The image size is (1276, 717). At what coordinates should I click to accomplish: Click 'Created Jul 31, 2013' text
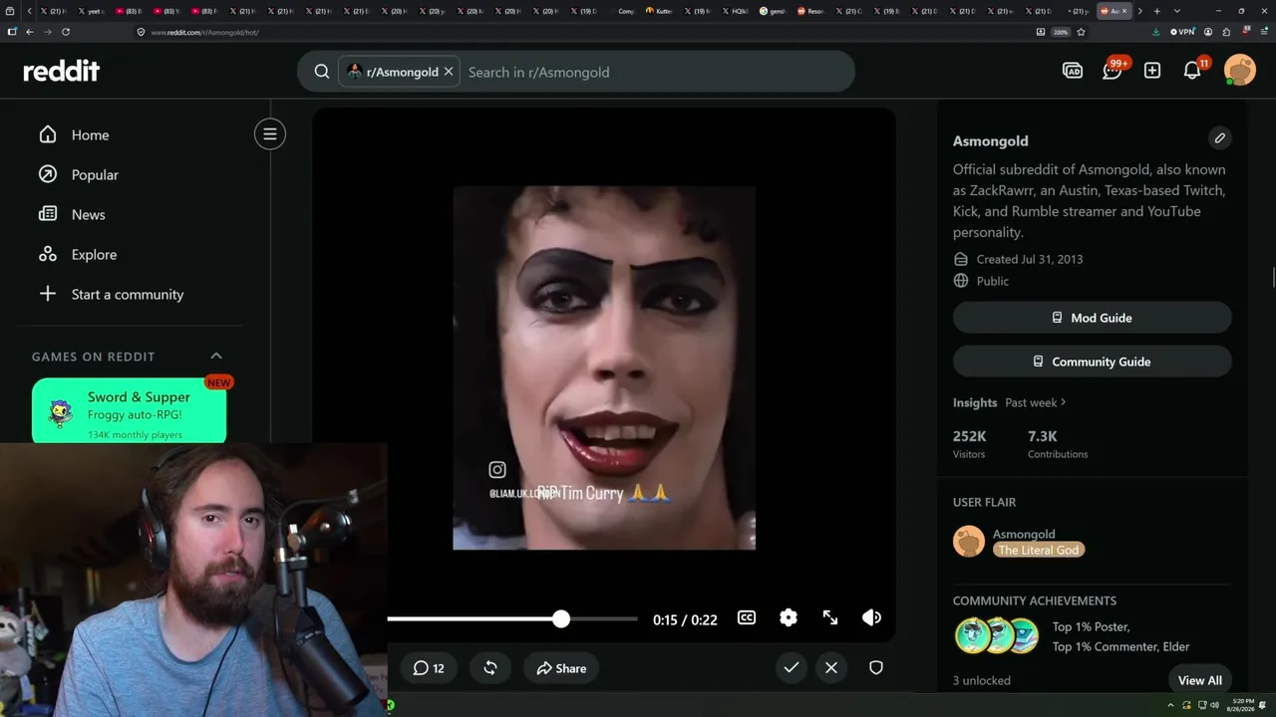coord(1029,259)
